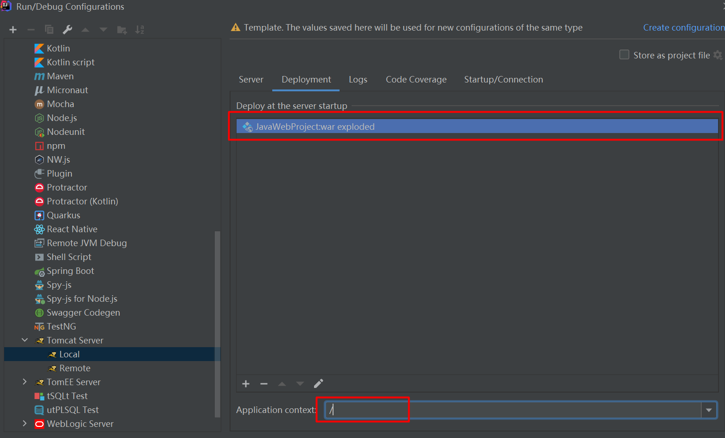The width and height of the screenshot is (725, 438).
Task: Switch to the Server tab
Action: click(x=251, y=79)
